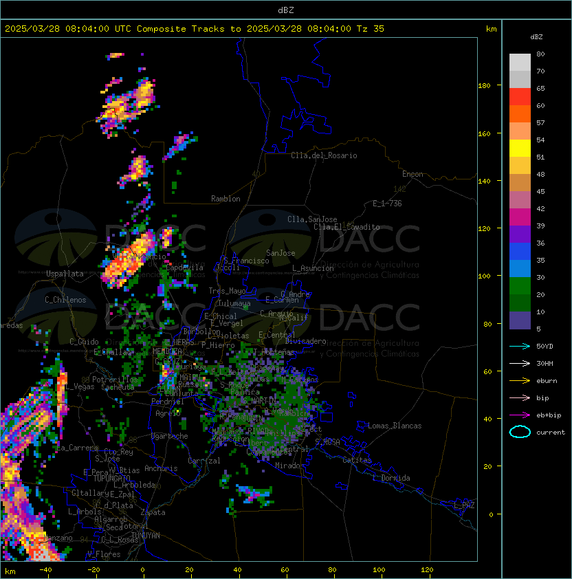Click the cyan 'current' ellipse symbol
The height and width of the screenshot is (579, 572).
click(x=520, y=432)
